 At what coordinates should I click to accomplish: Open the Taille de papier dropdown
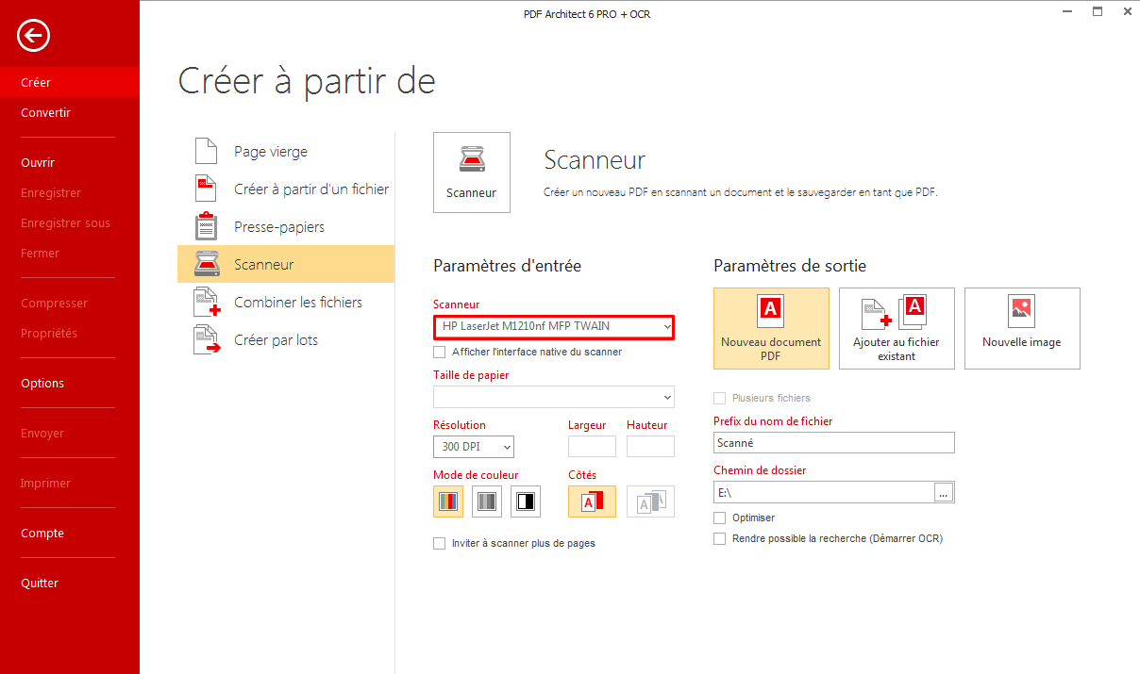[x=554, y=396]
